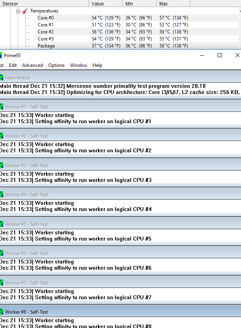Click the Worker #5 window icon
The height and width of the screenshot is (328, 241).
(x=2, y=224)
